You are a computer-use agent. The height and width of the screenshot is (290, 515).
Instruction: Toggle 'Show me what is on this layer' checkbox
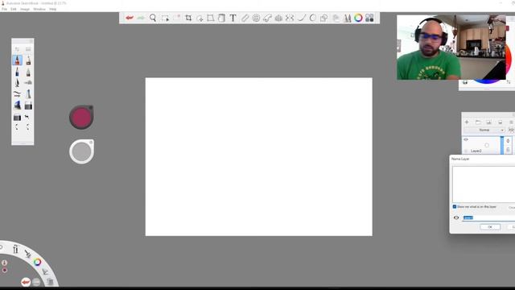point(455,207)
